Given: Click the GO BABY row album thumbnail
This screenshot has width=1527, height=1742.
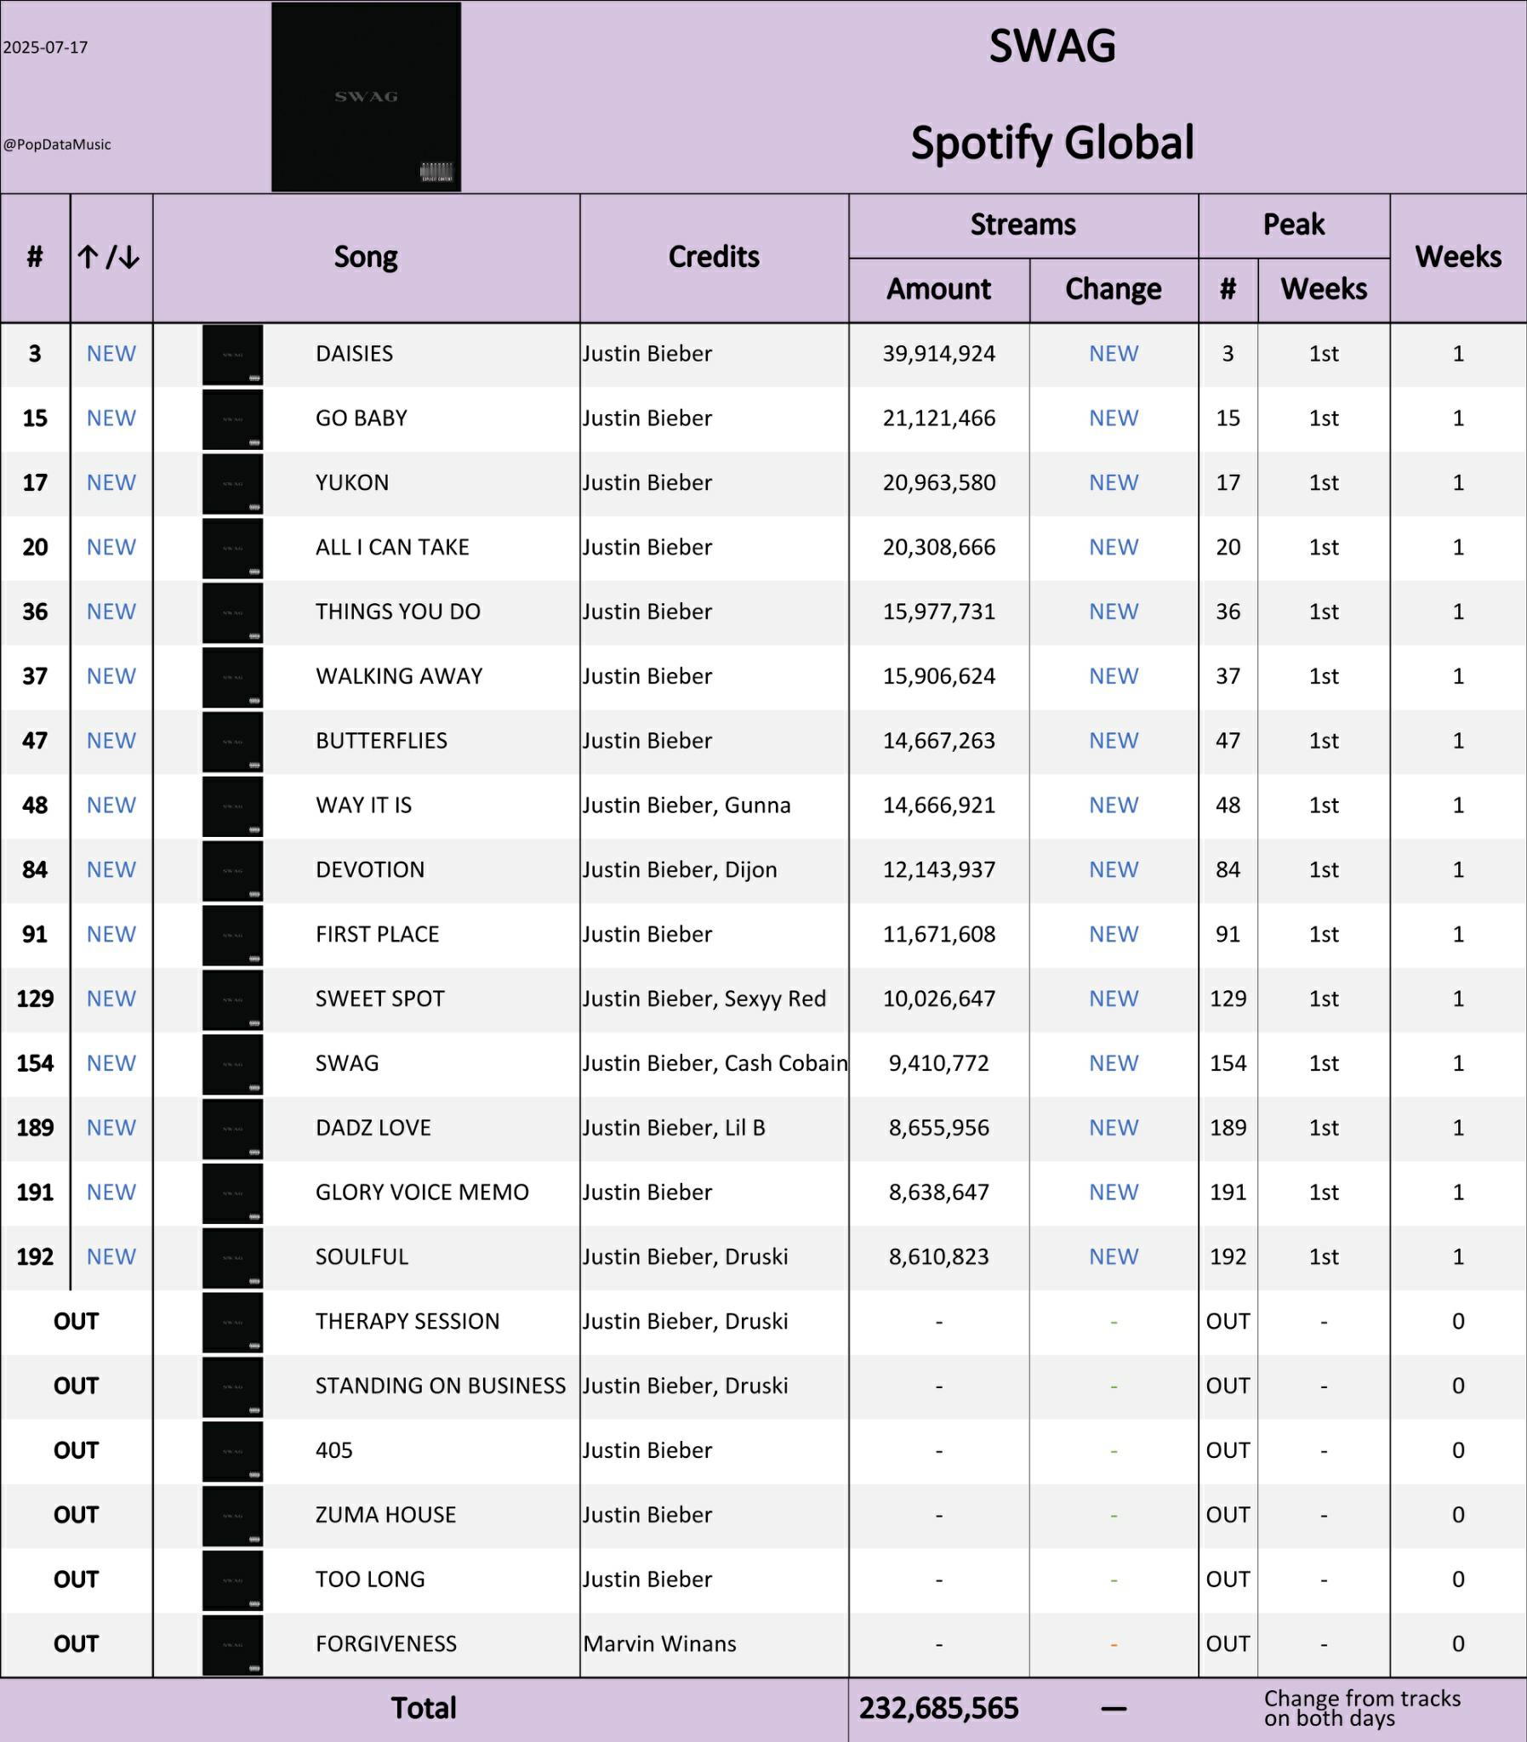Looking at the screenshot, I should point(232,419).
